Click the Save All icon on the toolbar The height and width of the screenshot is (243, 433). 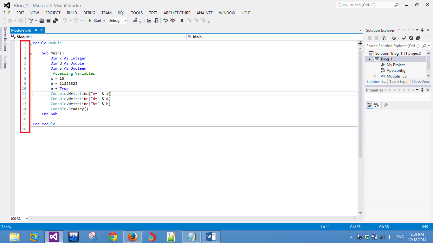click(55, 21)
